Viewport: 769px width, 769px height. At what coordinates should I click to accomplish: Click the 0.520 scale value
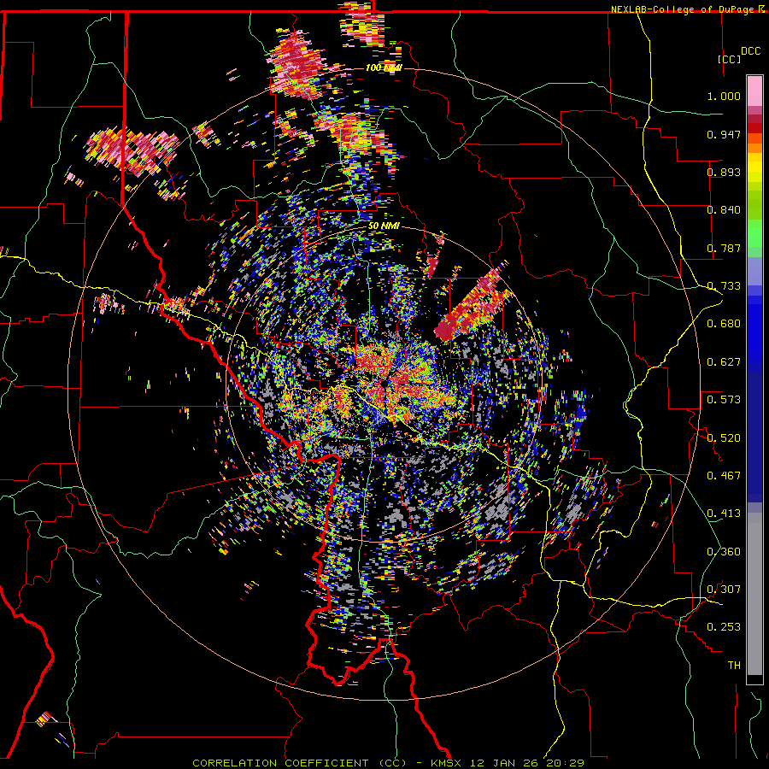tap(724, 438)
